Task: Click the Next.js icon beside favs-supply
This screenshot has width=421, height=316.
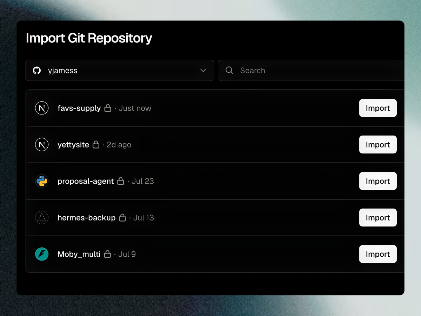Action: [42, 108]
